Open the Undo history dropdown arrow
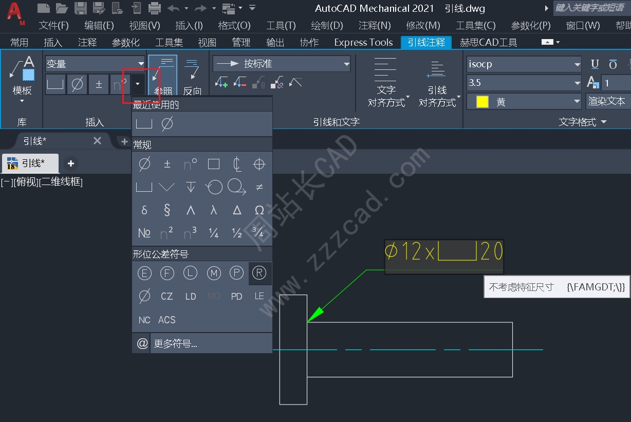The width and height of the screenshot is (631, 422). [186, 8]
